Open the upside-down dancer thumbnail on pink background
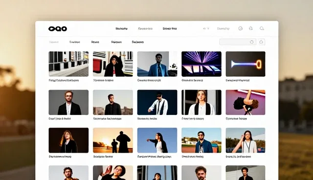The width and height of the screenshot is (313, 180). (246, 102)
